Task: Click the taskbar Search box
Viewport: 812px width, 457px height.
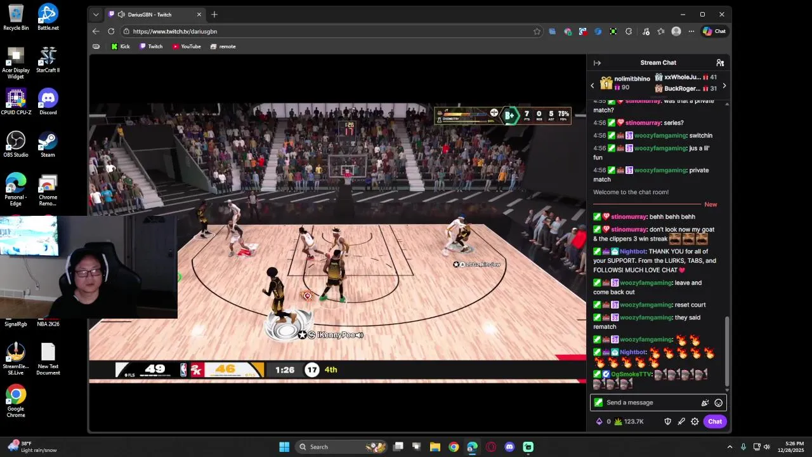Action: pos(343,447)
